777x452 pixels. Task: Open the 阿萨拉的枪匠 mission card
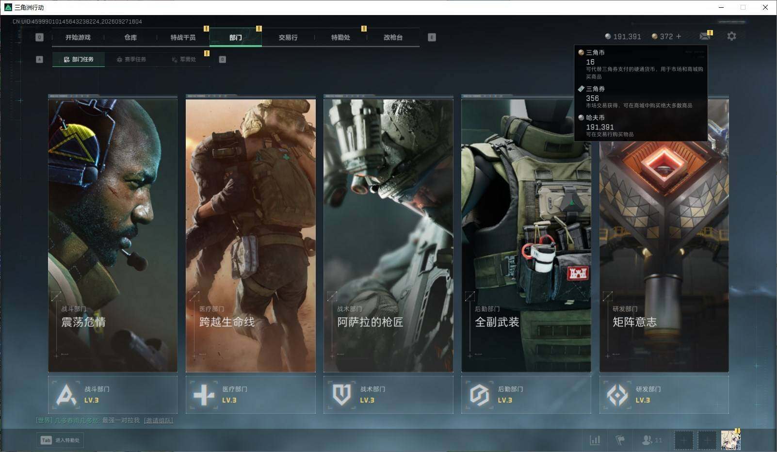click(388, 233)
